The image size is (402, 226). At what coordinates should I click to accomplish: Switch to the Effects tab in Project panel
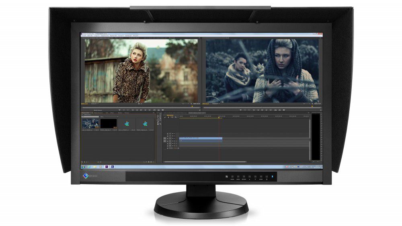112,113
